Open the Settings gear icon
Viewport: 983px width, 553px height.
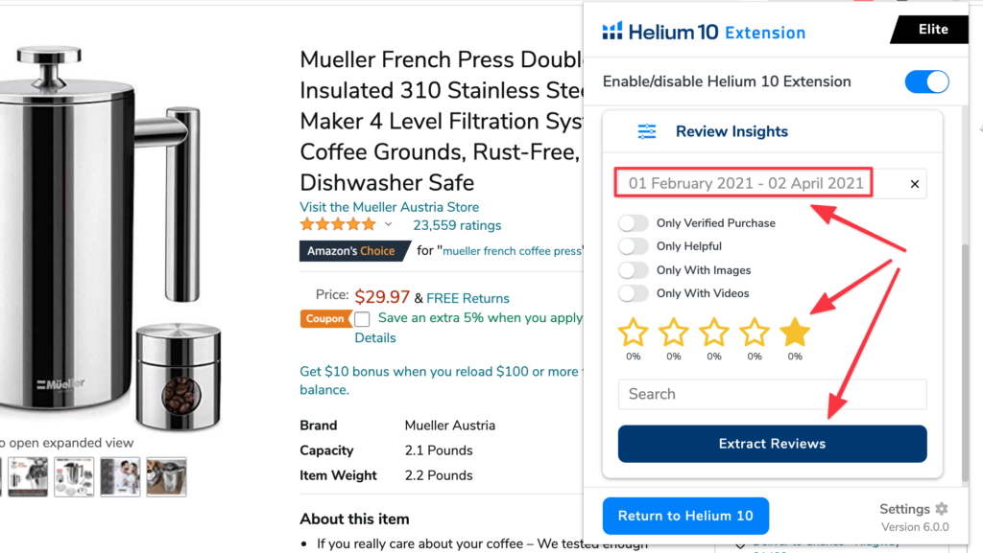[x=942, y=509]
